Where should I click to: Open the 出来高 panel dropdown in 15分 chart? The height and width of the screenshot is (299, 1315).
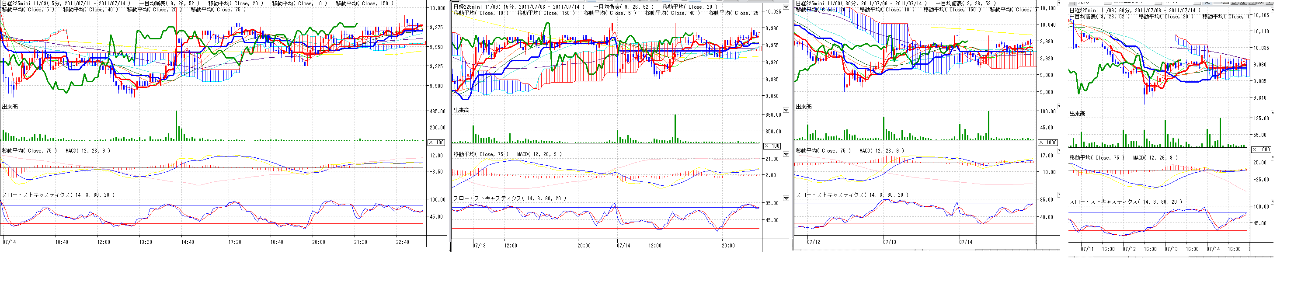click(x=786, y=110)
